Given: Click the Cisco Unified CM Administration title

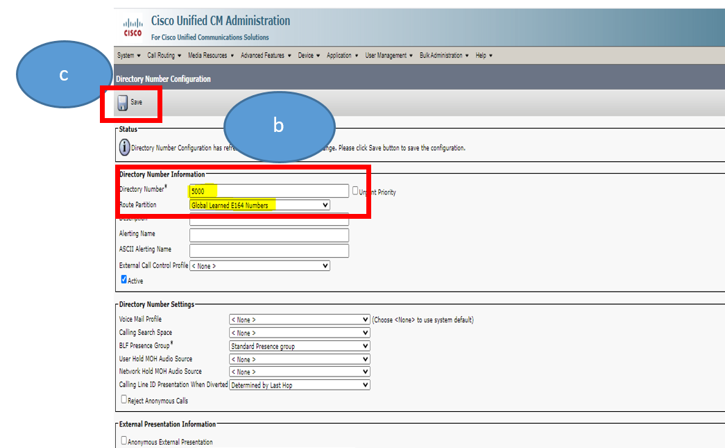Looking at the screenshot, I should point(221,21).
